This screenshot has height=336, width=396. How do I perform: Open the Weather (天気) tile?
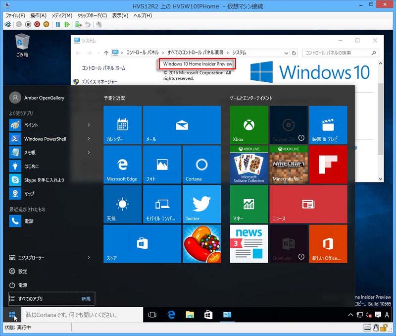[122, 204]
